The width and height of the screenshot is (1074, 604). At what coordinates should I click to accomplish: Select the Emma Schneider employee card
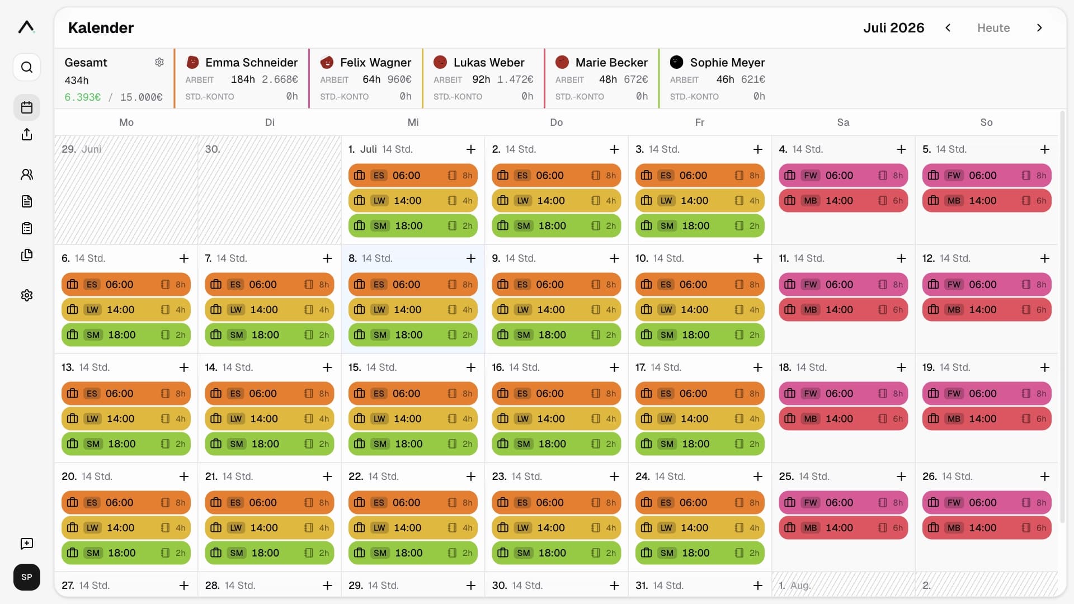[x=241, y=78]
